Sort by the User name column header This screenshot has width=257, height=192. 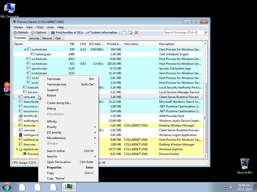coord(140,44)
